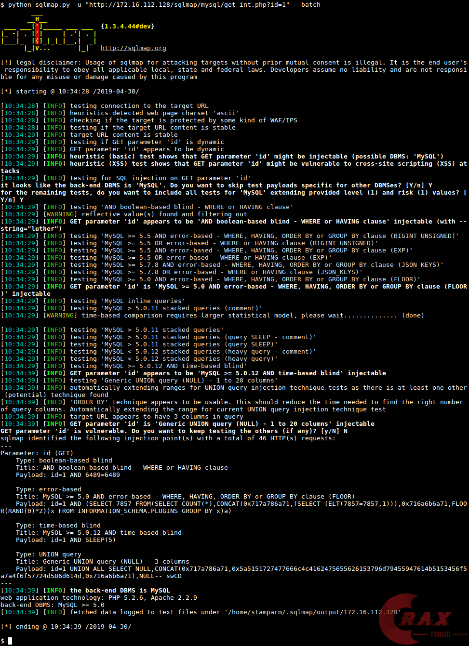Select the 'Parameter: id (GET)' line
Screen dimensions: 469x646
point(37,453)
